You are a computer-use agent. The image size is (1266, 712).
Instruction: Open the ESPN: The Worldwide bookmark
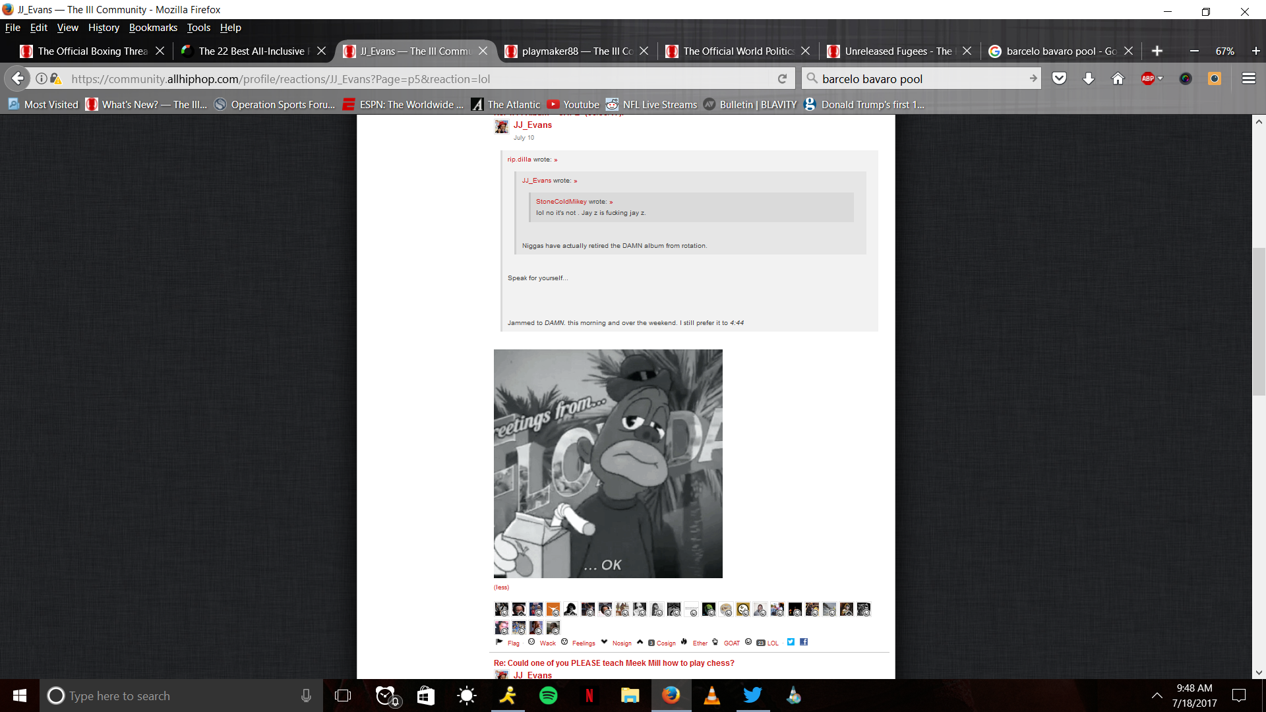pyautogui.click(x=404, y=104)
